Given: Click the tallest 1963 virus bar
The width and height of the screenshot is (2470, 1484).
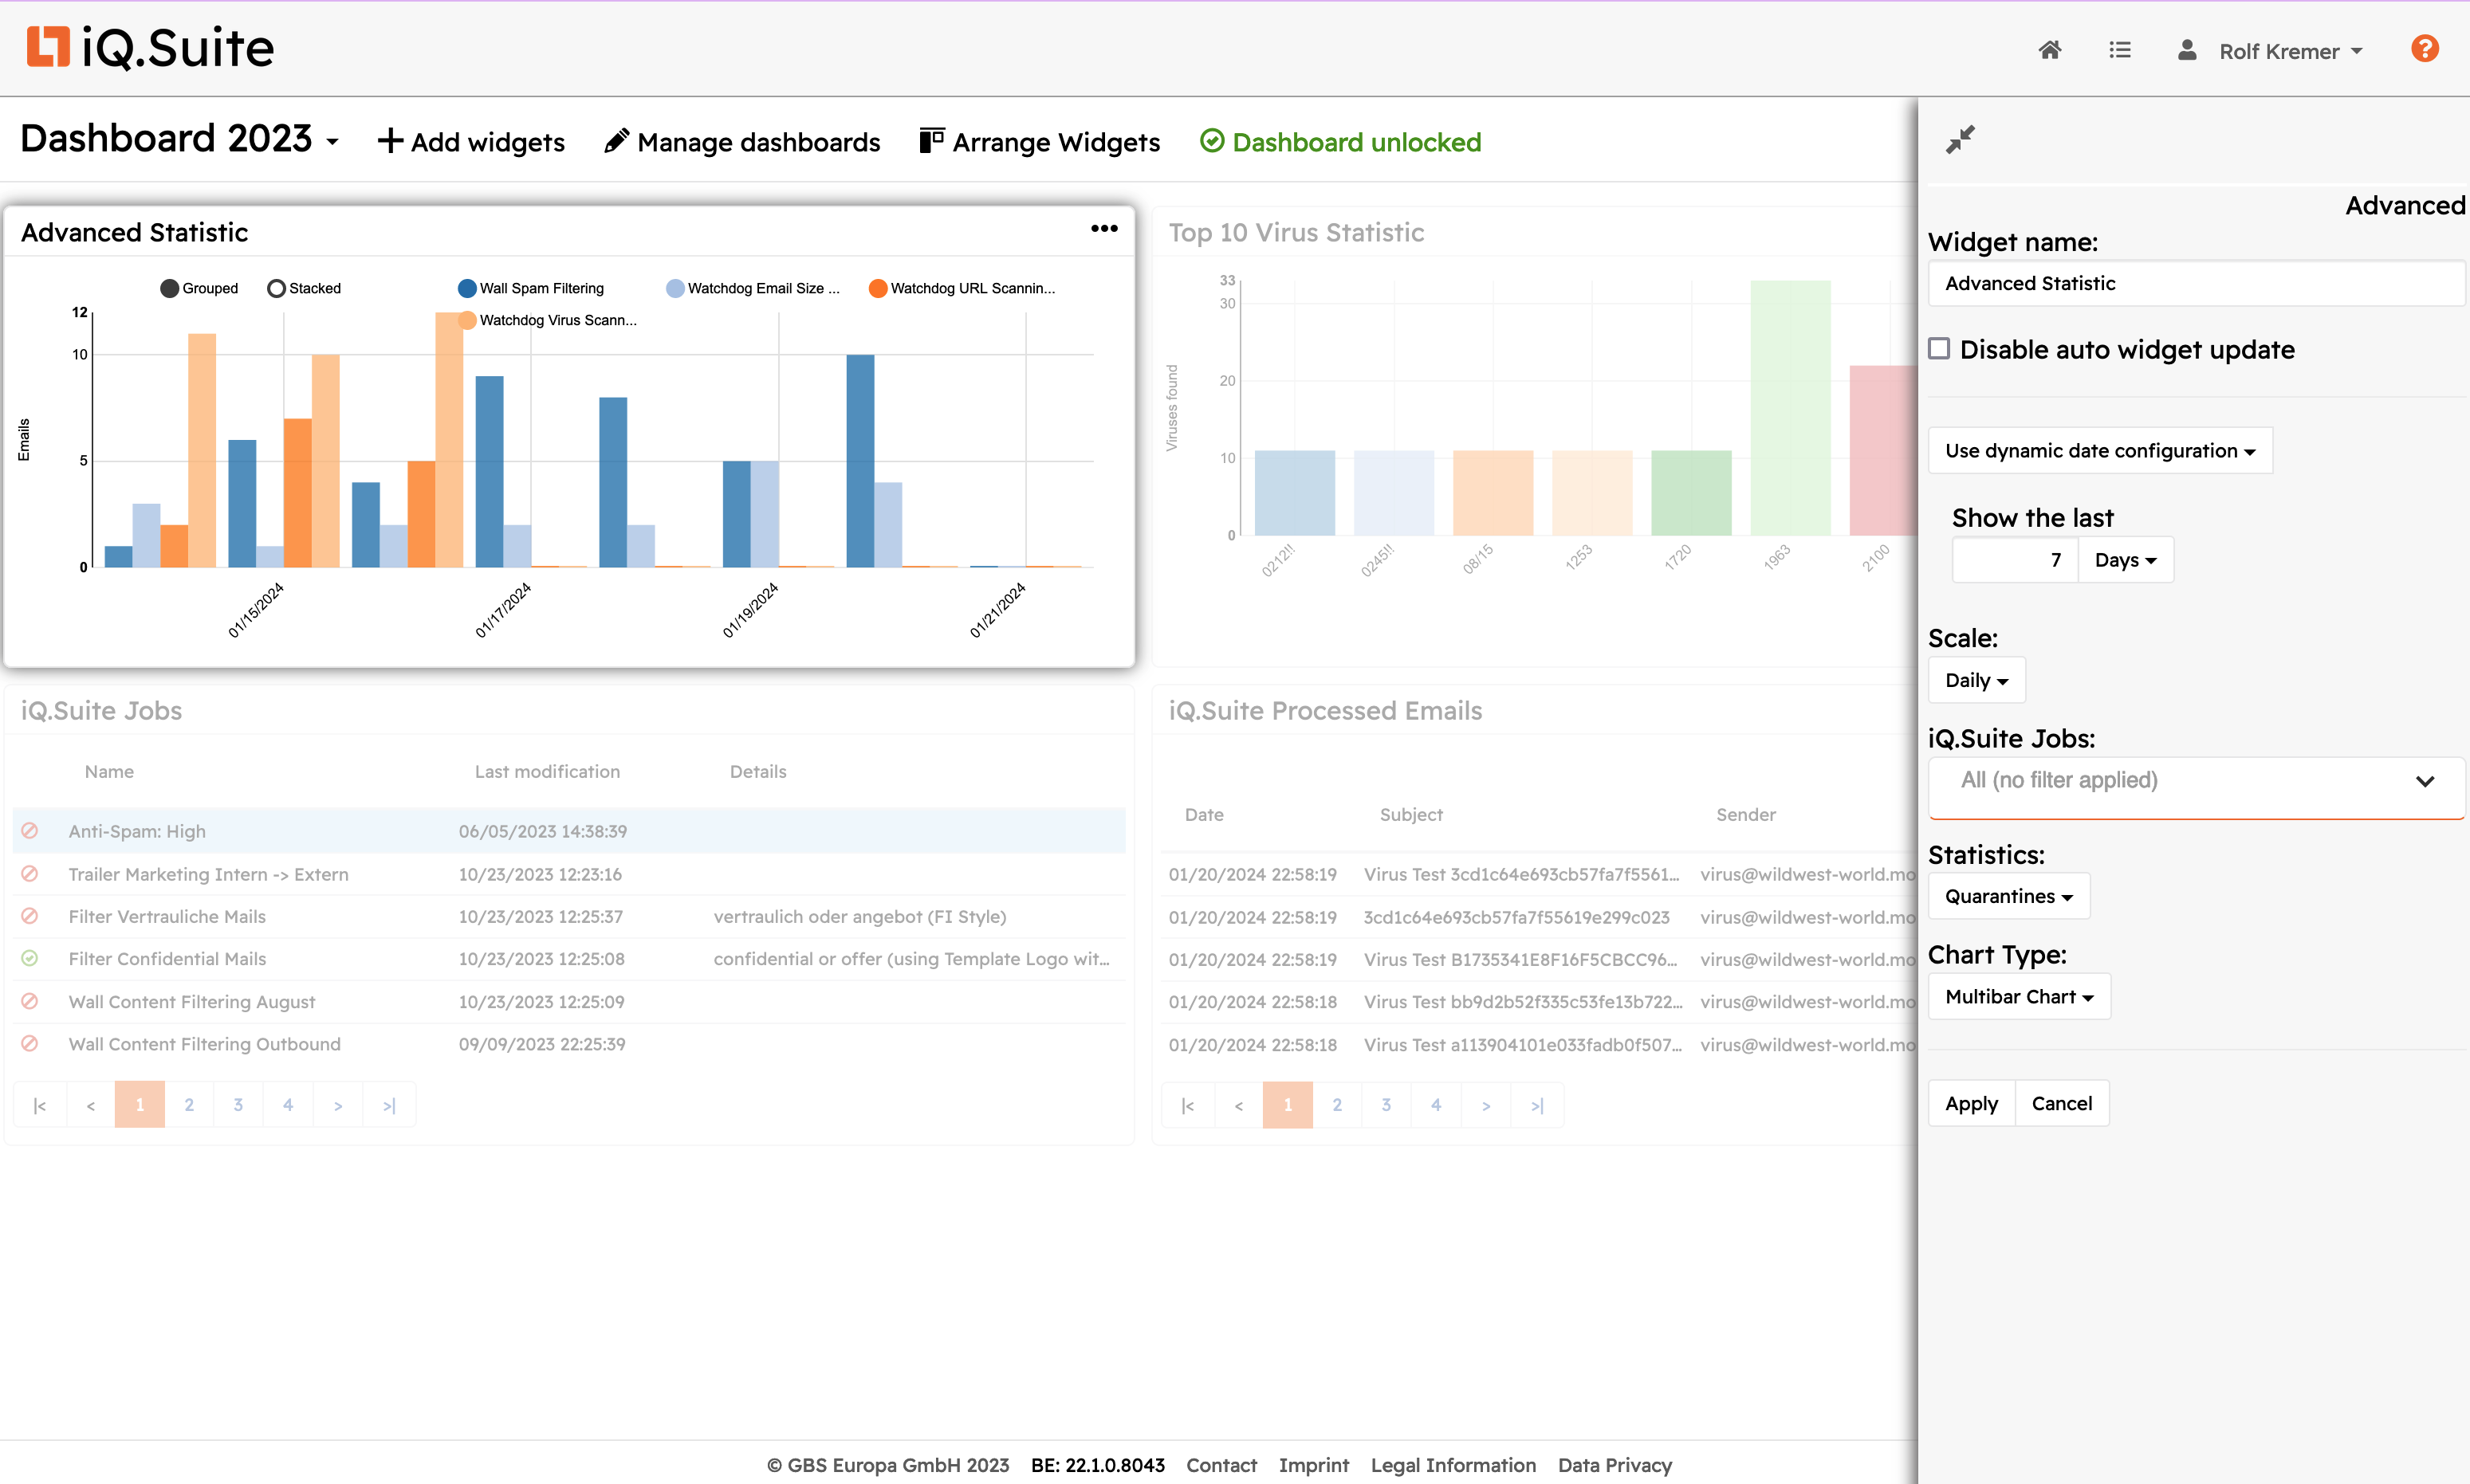Looking at the screenshot, I should pos(1790,407).
